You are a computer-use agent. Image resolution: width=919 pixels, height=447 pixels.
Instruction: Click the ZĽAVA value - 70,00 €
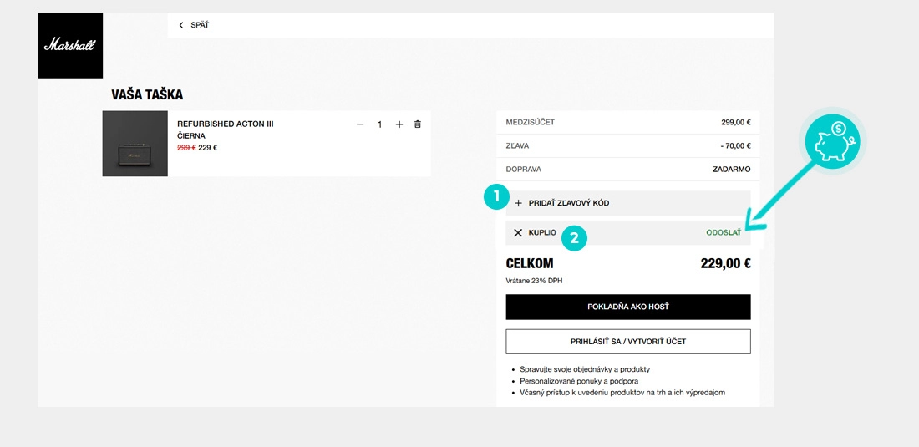click(x=734, y=146)
